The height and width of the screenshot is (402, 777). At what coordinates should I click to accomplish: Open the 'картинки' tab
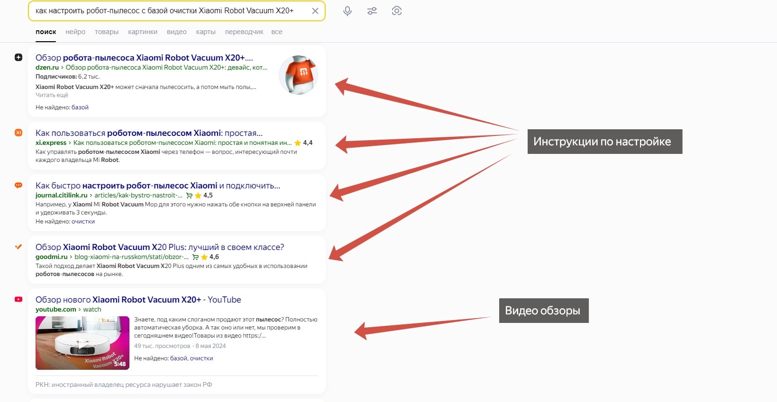tap(143, 32)
